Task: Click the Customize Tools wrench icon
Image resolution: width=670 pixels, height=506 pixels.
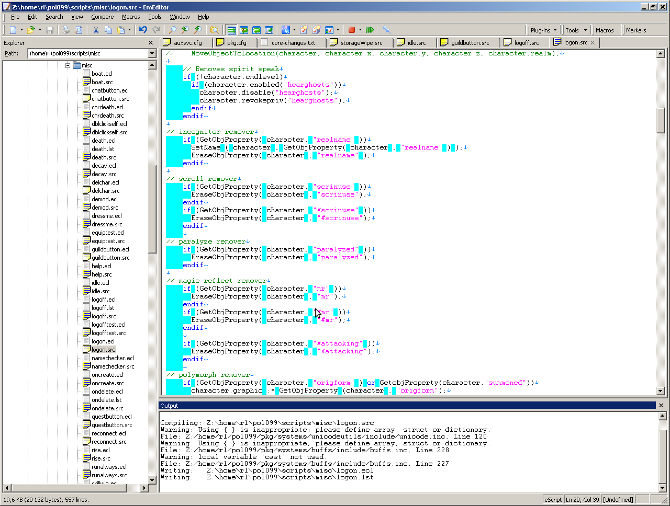Action: point(387,30)
